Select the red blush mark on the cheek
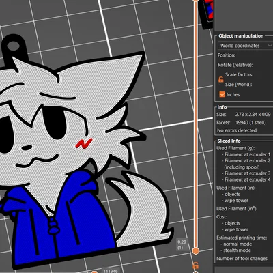This screenshot has width=273, height=273. [x=84, y=143]
